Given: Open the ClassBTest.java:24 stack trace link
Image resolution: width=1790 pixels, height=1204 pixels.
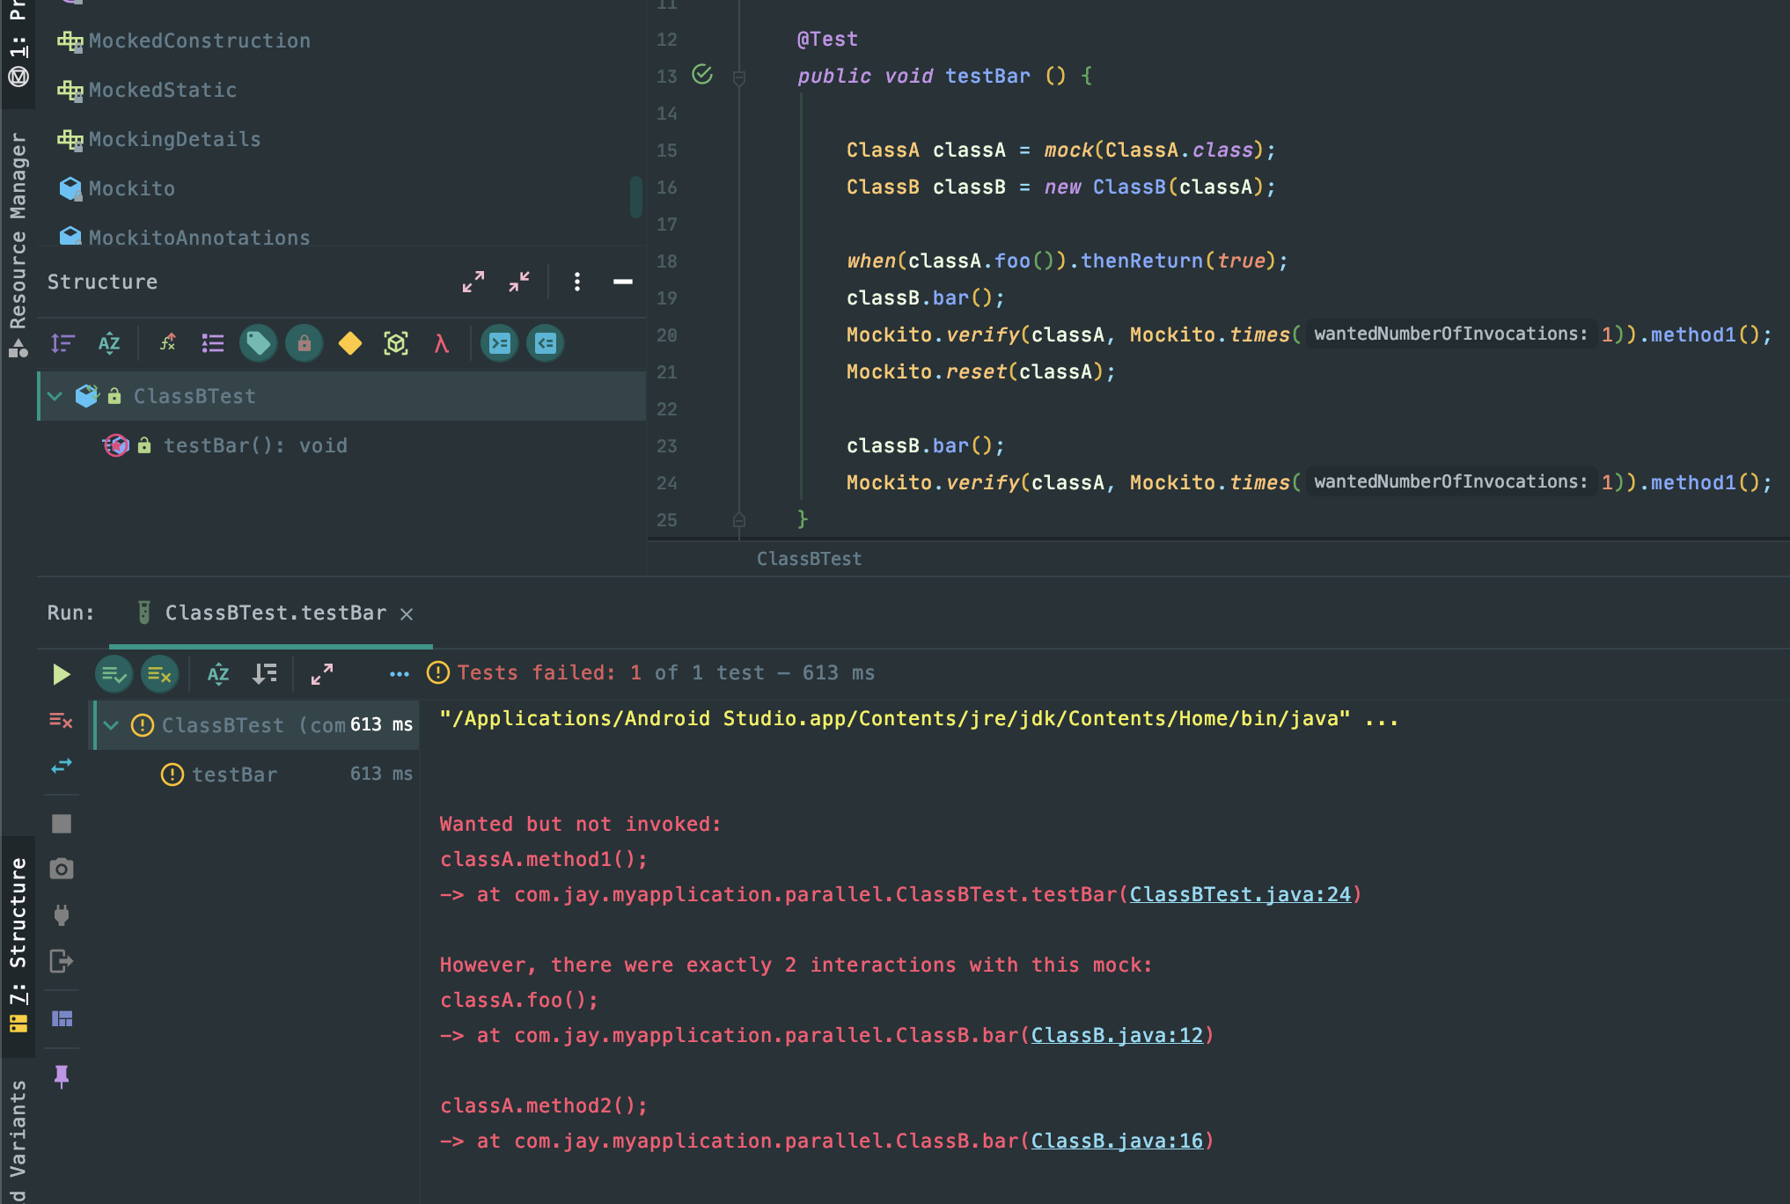Looking at the screenshot, I should [1239, 894].
